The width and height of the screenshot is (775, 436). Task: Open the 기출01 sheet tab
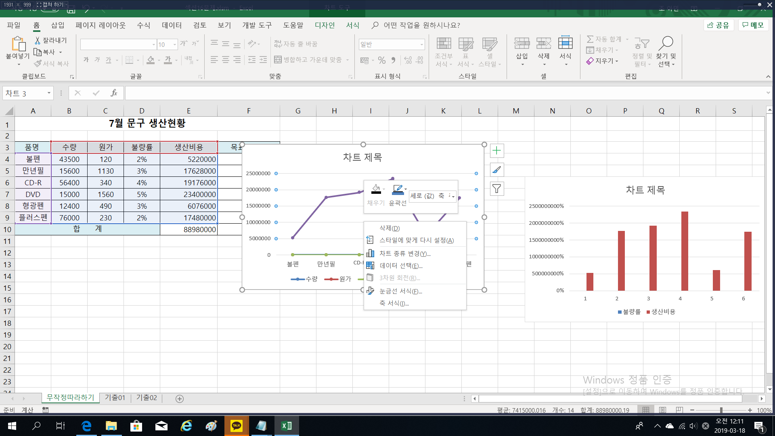(x=115, y=398)
